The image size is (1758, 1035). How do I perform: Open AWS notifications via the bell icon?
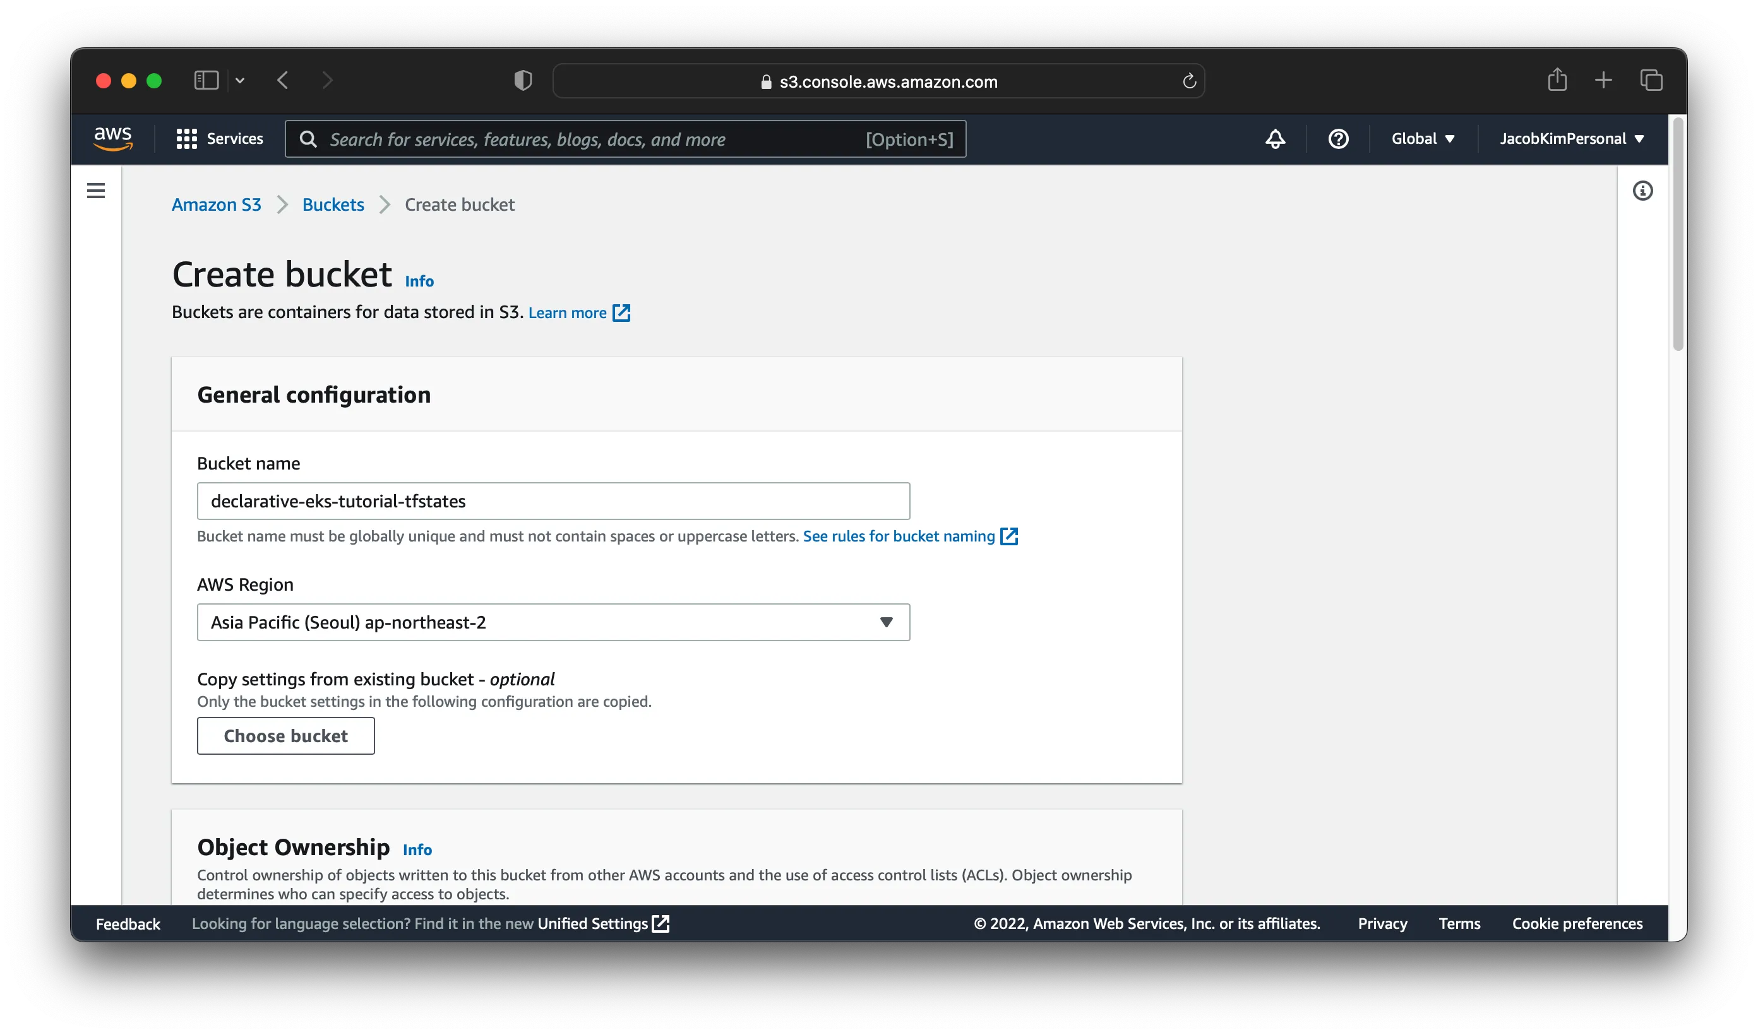tap(1274, 139)
